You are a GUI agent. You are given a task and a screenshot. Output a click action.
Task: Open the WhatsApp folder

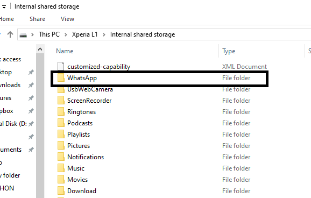82,78
